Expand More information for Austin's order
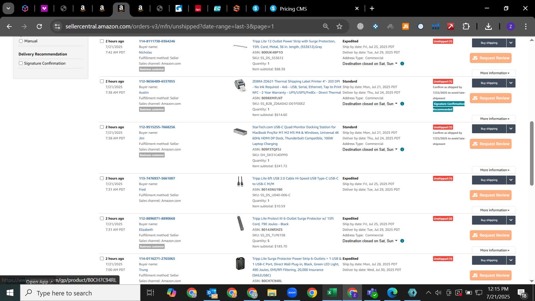This screenshot has height=301, width=535. [493, 119]
